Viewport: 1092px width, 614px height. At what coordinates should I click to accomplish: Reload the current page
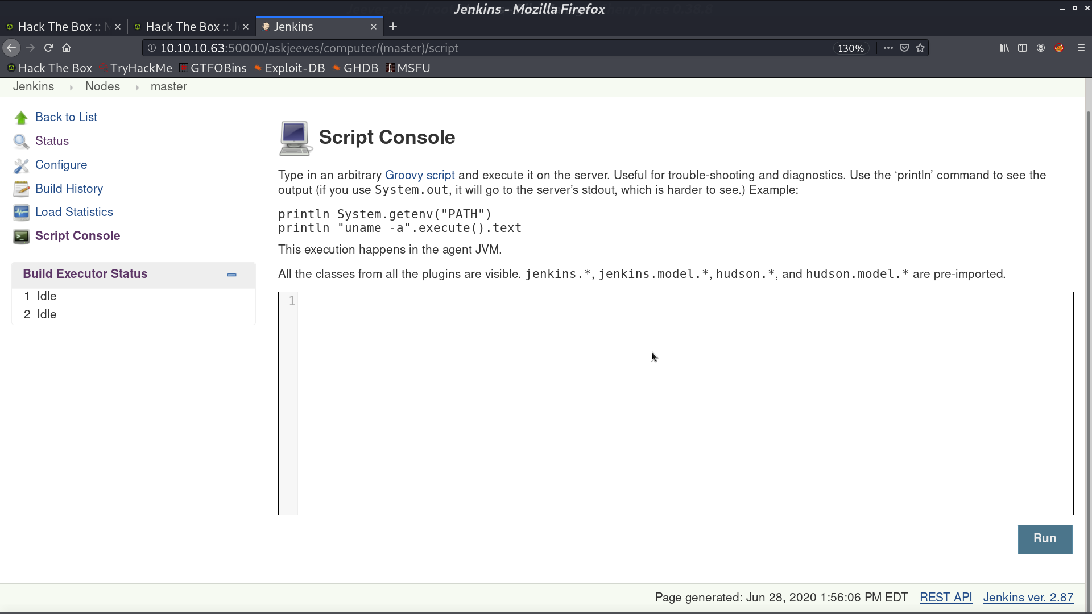click(x=48, y=48)
